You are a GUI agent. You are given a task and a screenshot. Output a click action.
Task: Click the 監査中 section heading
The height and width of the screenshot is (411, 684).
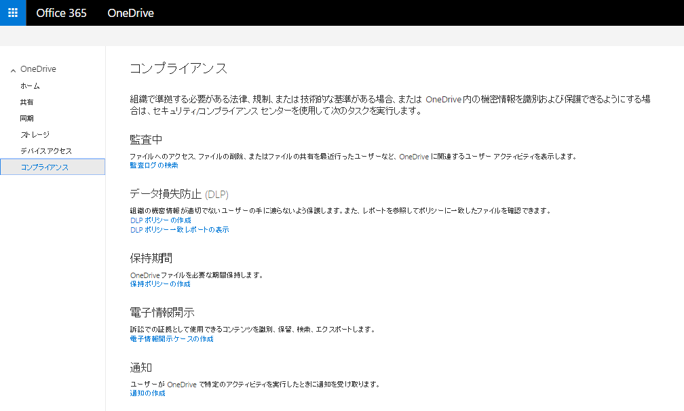coord(146,140)
